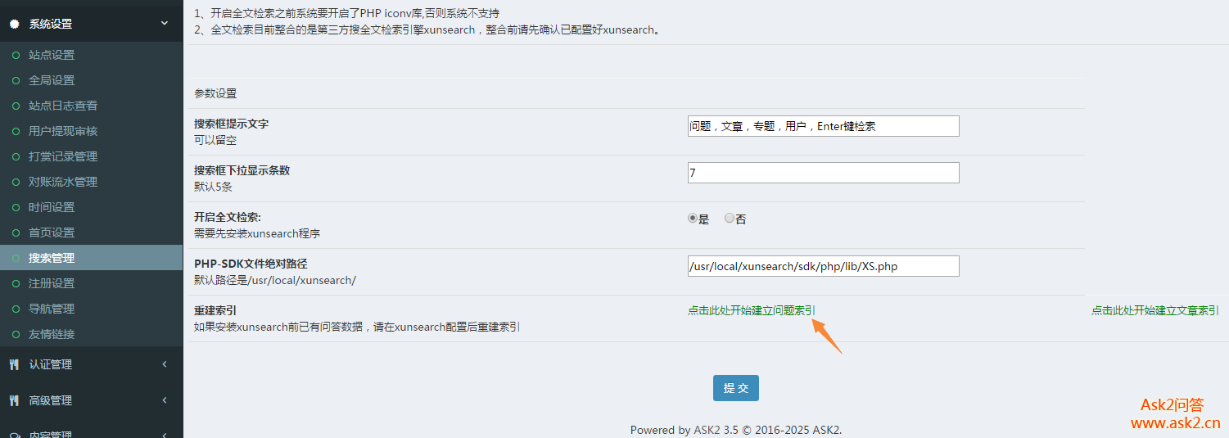
Task: Click the circle icon beside 时间设置
Action: coord(16,207)
